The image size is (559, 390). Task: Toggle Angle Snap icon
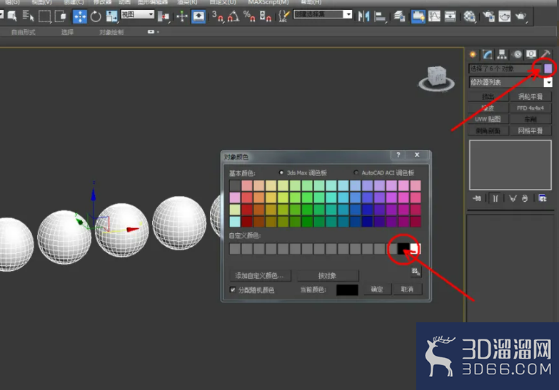[x=233, y=16]
